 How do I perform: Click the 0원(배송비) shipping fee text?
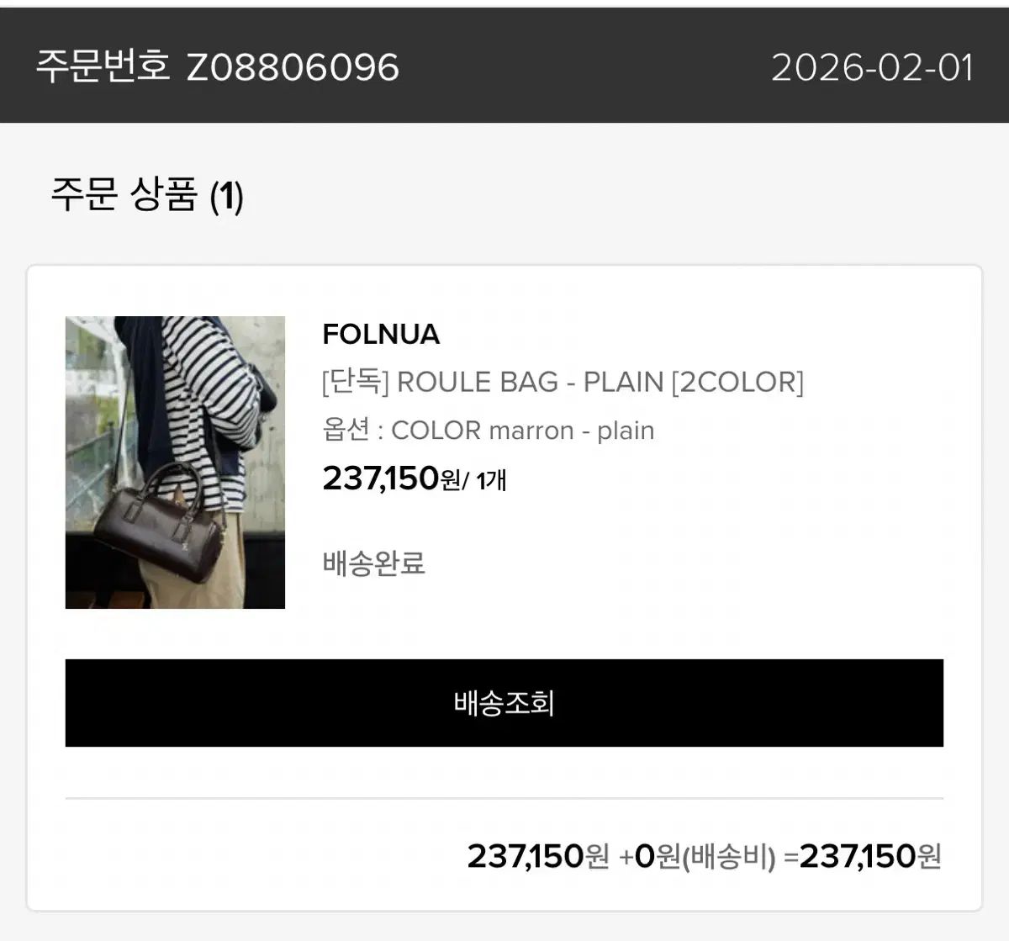point(705,857)
